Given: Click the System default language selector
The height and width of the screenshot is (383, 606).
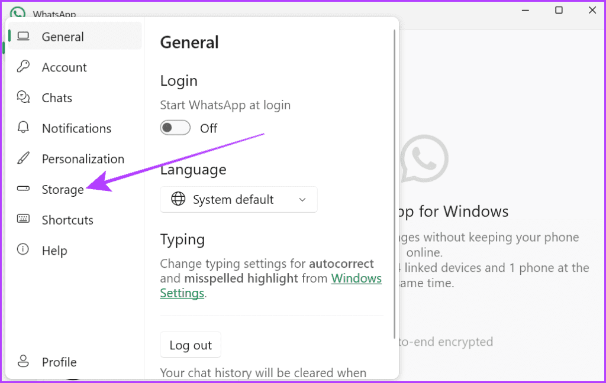Looking at the screenshot, I should pyautogui.click(x=238, y=199).
